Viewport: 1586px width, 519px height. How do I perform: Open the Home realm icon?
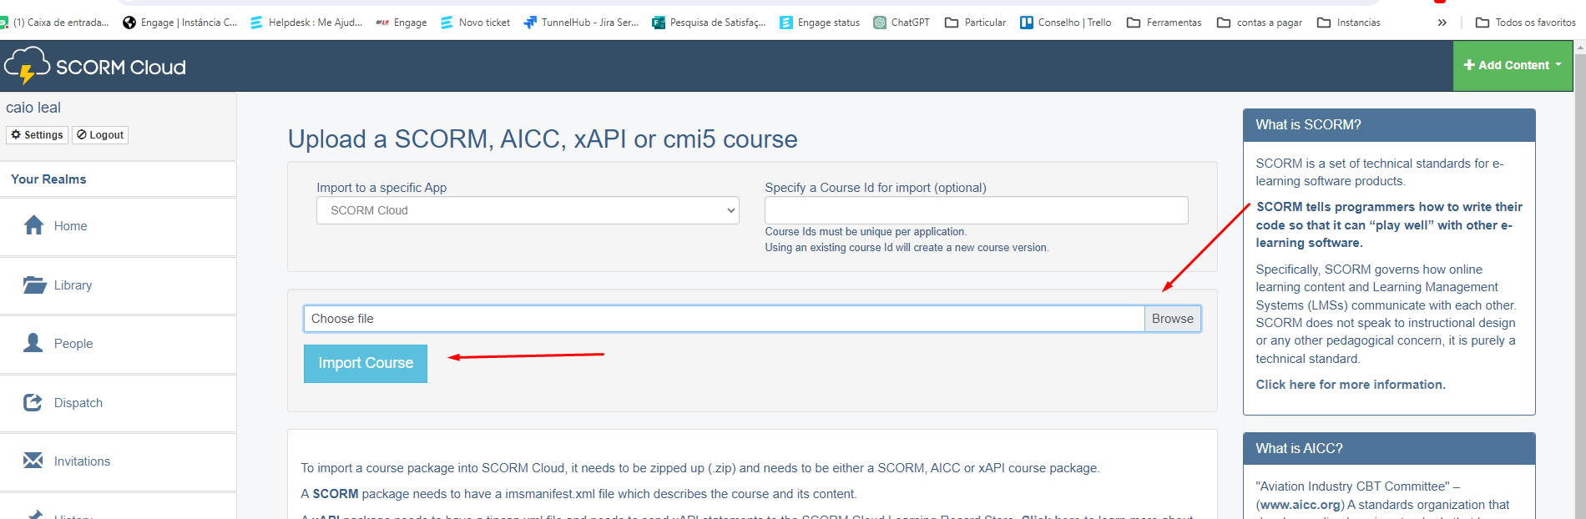point(33,225)
